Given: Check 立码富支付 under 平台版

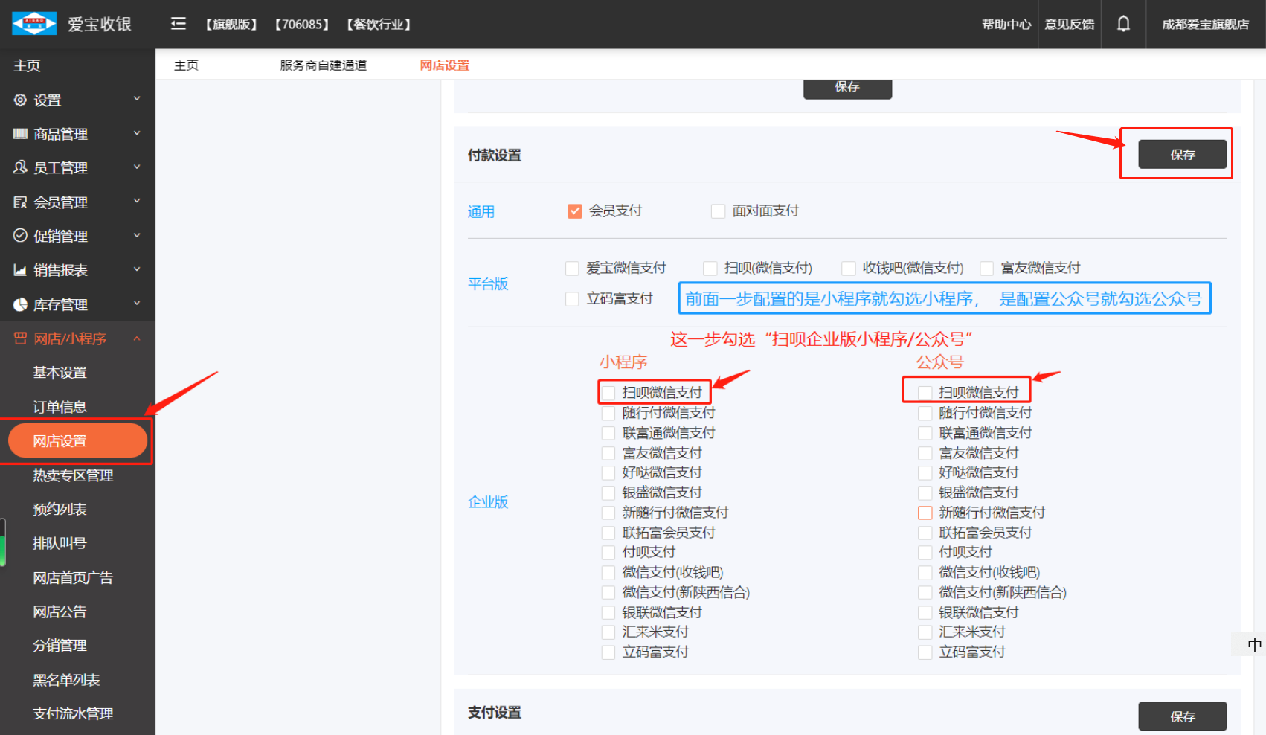Looking at the screenshot, I should click(x=572, y=299).
